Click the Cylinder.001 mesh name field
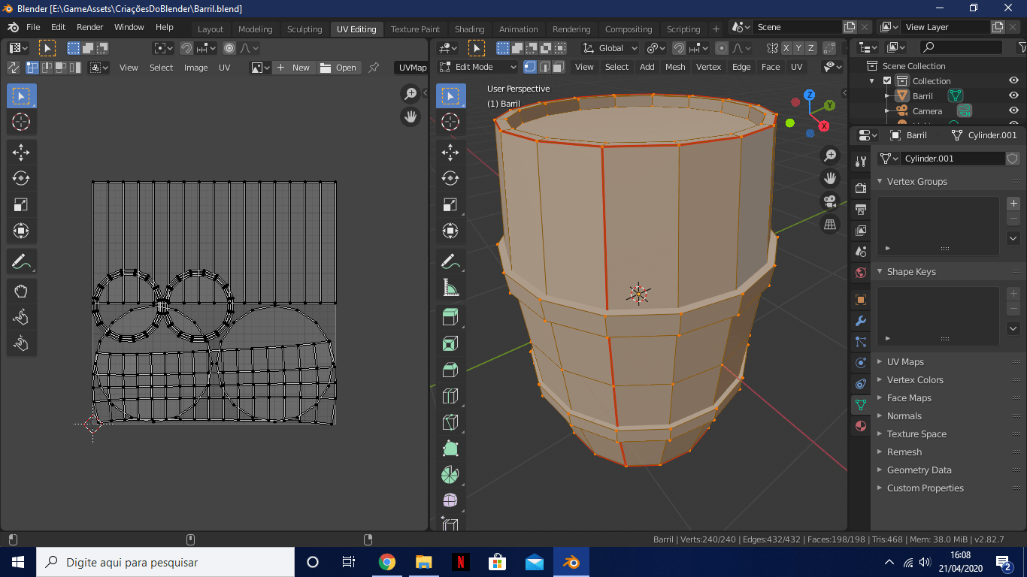 [x=952, y=159]
